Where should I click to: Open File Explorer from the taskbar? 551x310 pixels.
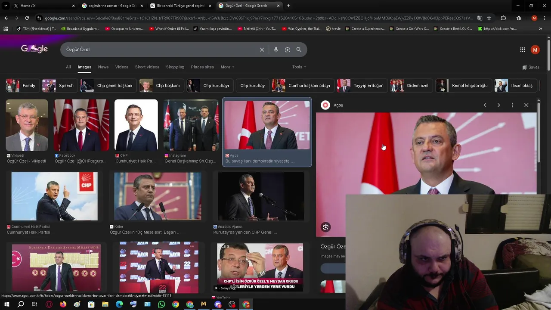(105, 304)
